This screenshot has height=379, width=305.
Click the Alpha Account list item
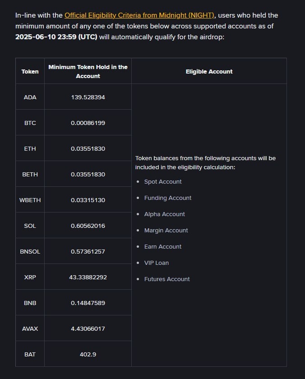click(165, 214)
